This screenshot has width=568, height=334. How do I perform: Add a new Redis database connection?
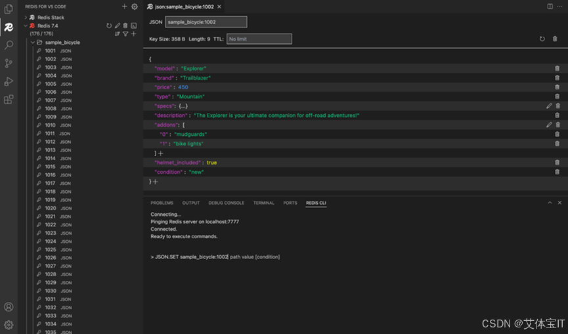tap(124, 7)
